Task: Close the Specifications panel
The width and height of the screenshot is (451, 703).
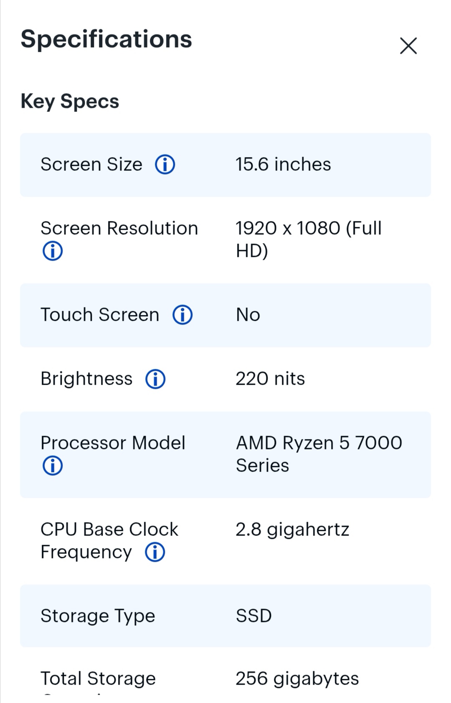Action: pos(408,46)
